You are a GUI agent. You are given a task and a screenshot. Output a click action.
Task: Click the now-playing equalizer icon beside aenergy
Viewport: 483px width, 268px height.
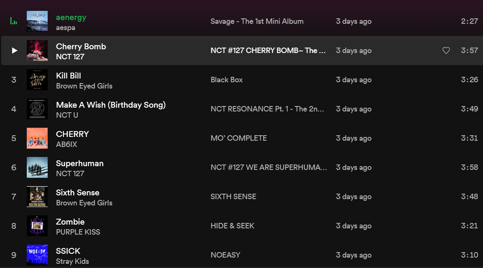[13, 21]
